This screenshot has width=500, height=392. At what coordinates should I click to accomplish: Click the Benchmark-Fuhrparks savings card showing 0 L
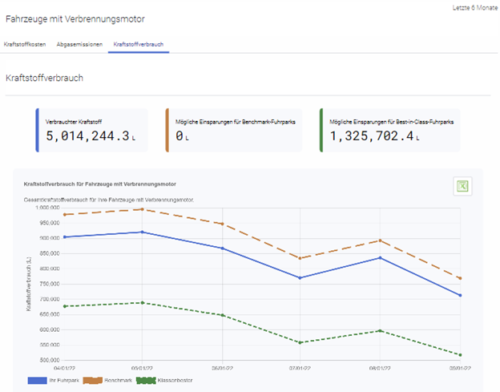(x=233, y=130)
